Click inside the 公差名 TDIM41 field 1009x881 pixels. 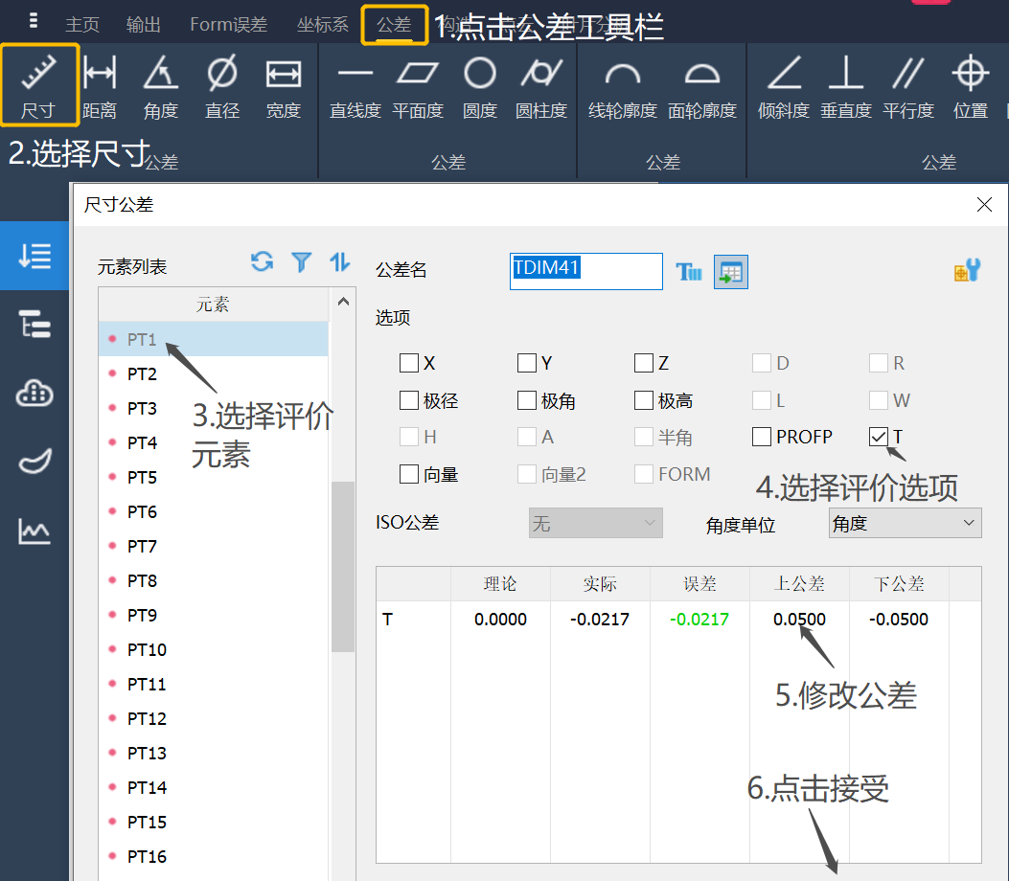[x=585, y=271]
